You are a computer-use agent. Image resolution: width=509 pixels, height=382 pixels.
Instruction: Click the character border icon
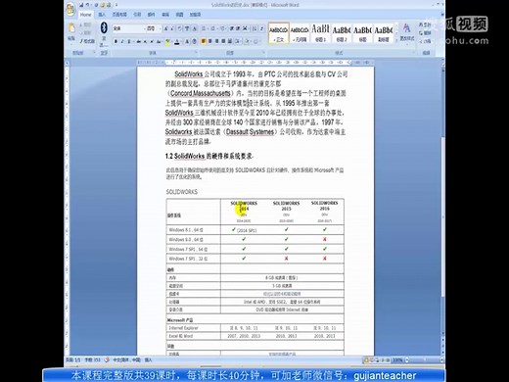tap(194, 28)
